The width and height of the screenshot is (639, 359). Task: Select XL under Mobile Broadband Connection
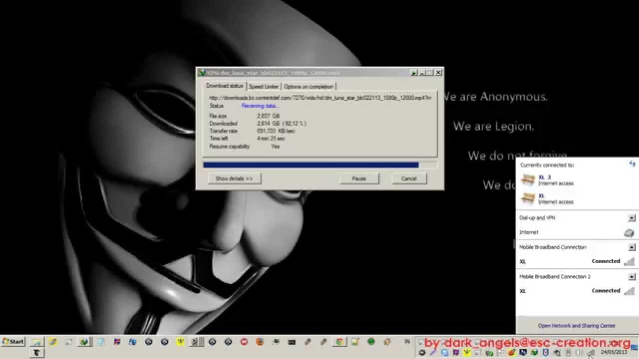tap(577, 261)
